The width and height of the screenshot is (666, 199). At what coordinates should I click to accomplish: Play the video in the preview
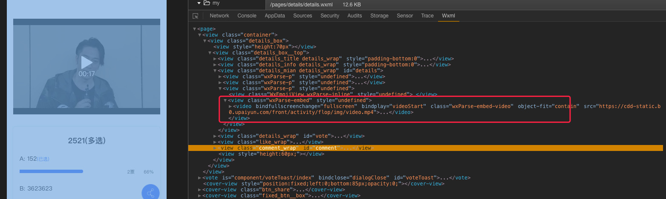tap(86, 63)
